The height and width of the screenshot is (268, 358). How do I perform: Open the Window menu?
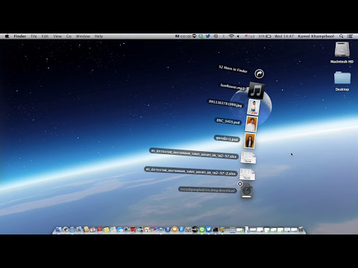[x=83, y=36]
